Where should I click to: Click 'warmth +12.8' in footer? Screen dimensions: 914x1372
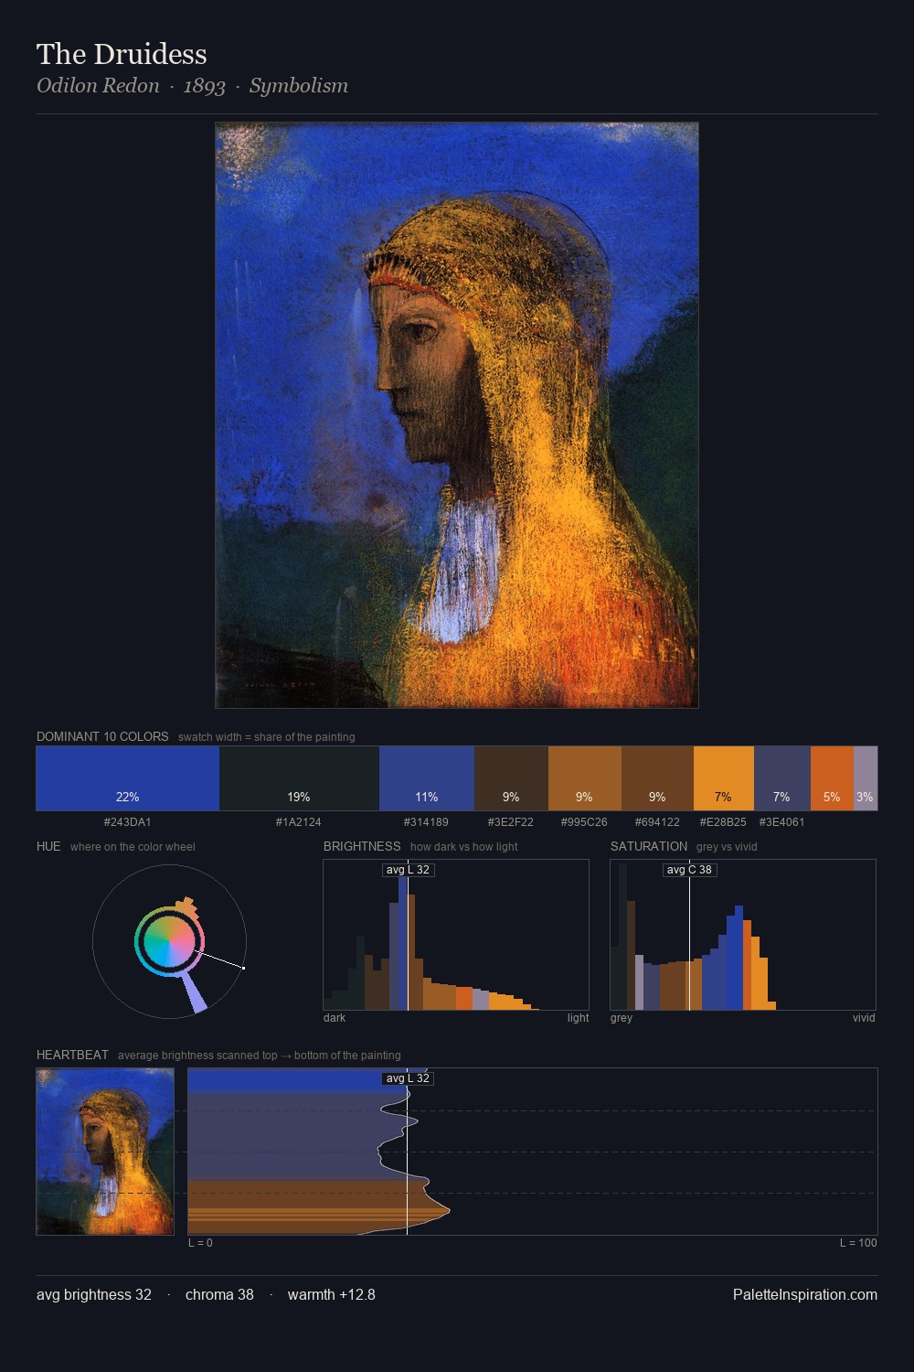(332, 1295)
